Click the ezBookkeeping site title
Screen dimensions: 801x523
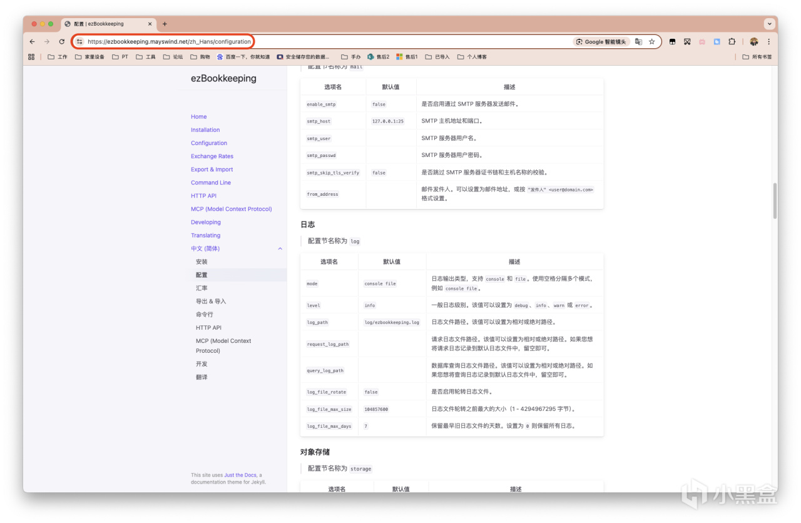click(x=223, y=78)
